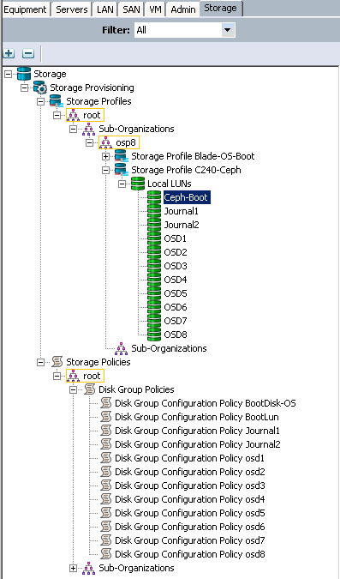
Task: Switch to the Admin tab
Action: pyautogui.click(x=182, y=9)
